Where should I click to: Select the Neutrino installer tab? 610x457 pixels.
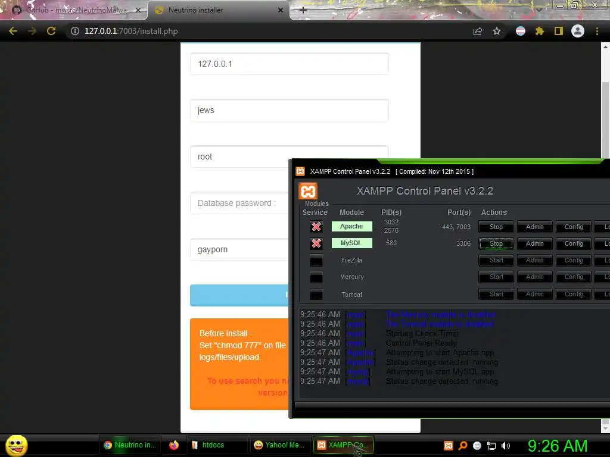(218, 10)
